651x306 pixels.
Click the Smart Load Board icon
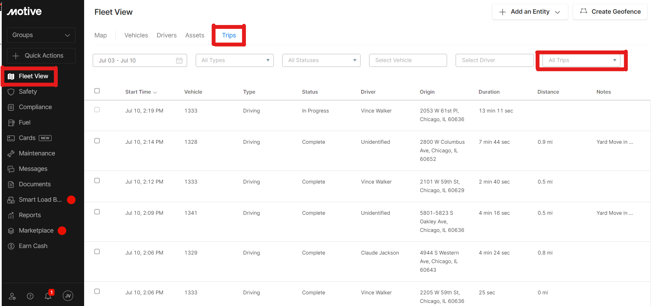pos(11,200)
